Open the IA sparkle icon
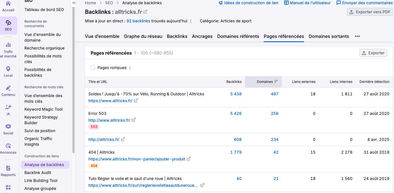This screenshot has width=394, height=193. (8, 107)
